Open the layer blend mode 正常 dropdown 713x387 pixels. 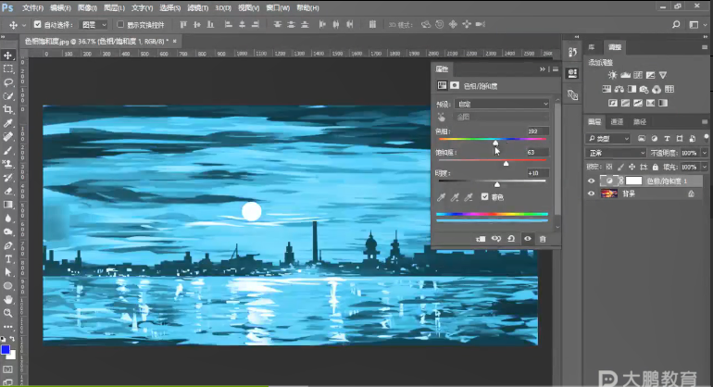(x=616, y=152)
